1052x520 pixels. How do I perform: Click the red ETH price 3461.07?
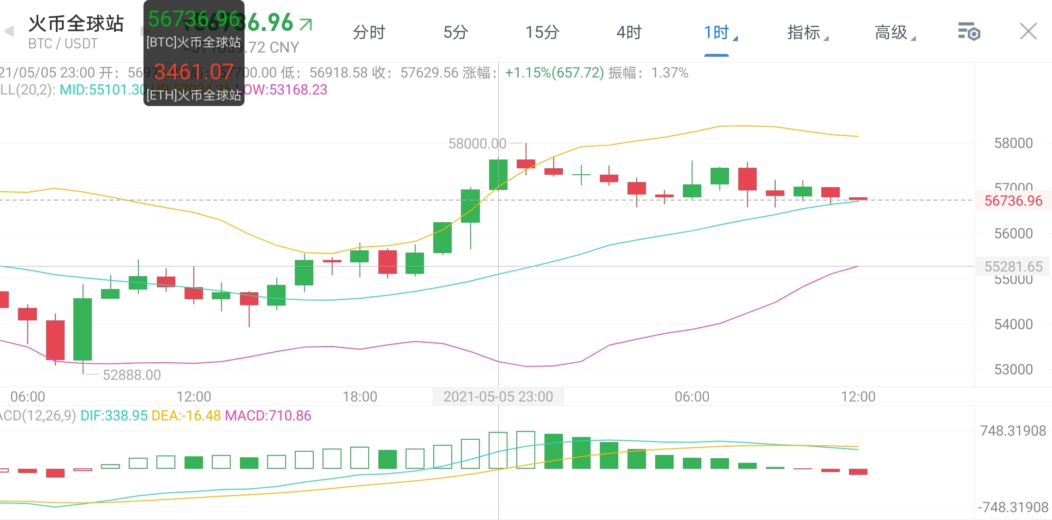point(192,71)
